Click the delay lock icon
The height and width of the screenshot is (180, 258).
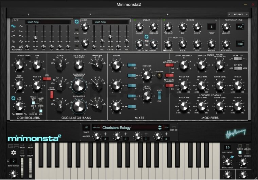[159, 20]
